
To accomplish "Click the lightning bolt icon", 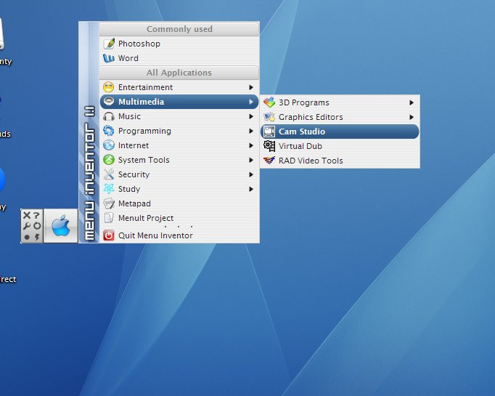I will 37,237.
